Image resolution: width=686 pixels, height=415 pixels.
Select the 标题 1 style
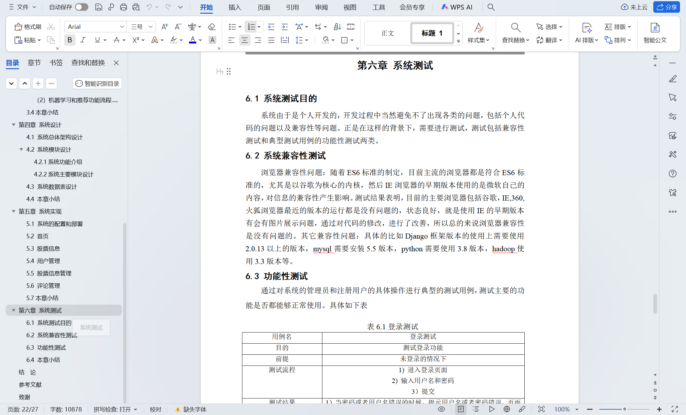[432, 33]
